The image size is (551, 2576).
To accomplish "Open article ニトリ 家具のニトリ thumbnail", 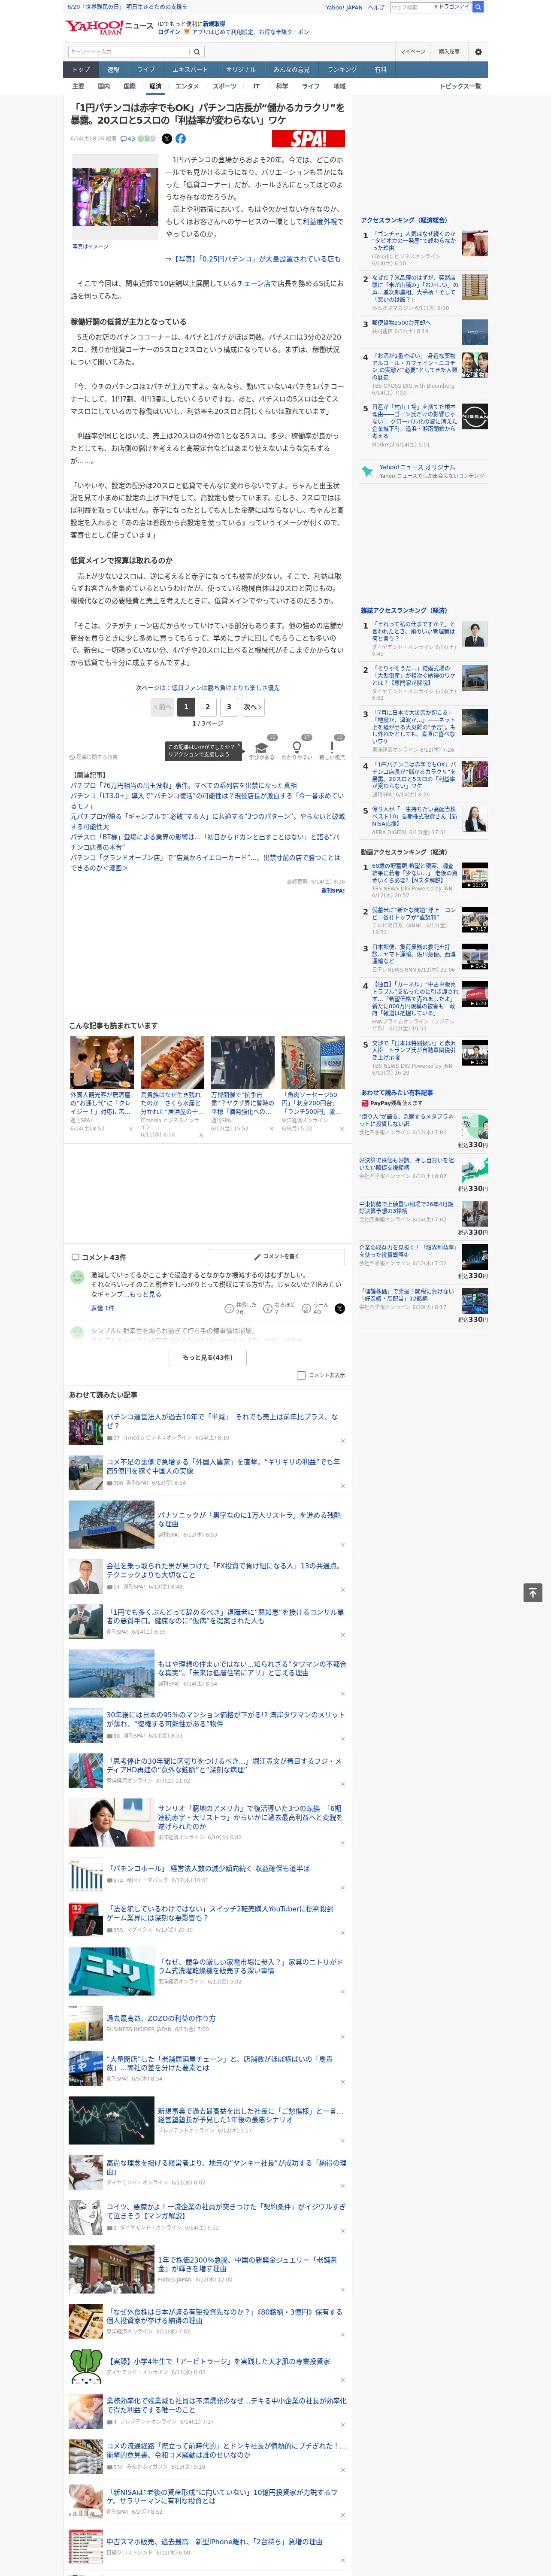I will pos(111,1971).
